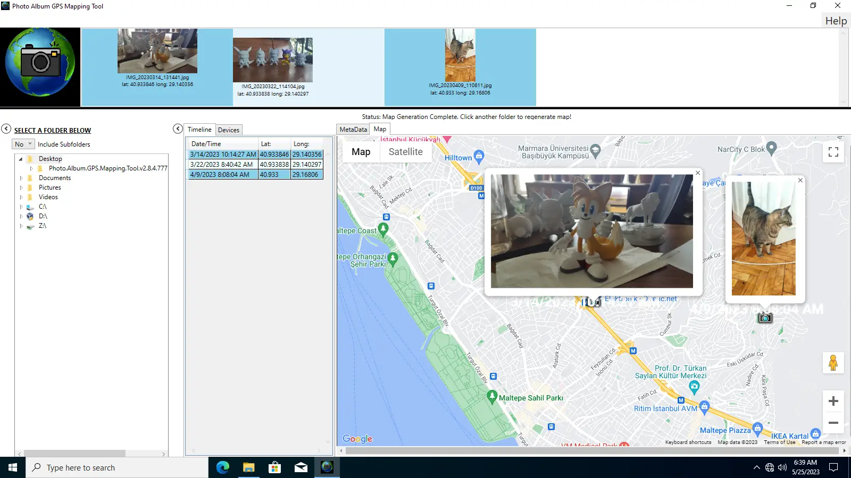Select the Documents folder in the tree
Viewport: 851px width, 478px height.
[54, 178]
